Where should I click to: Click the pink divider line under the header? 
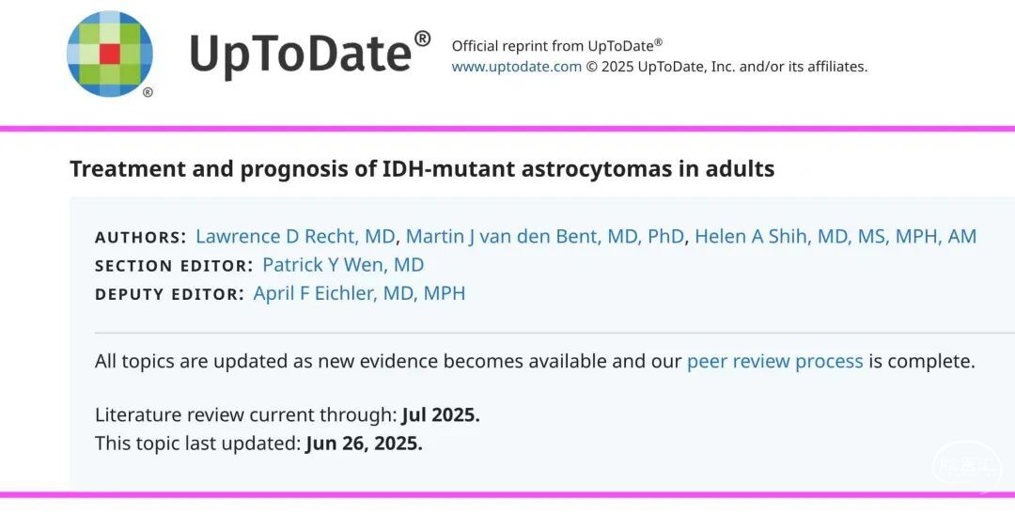pos(507,129)
